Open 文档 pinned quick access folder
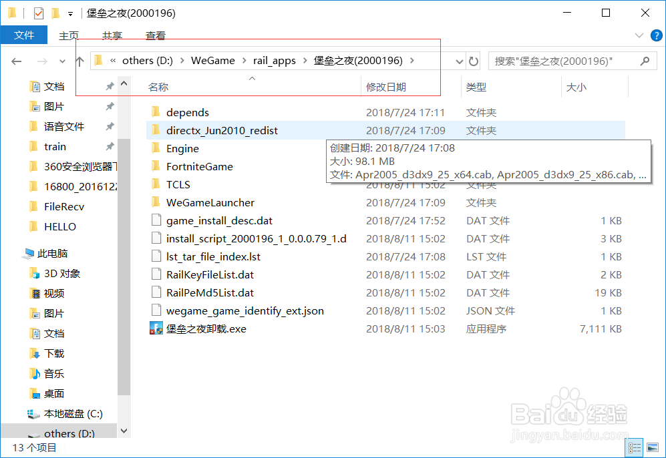The height and width of the screenshot is (458, 666). (54, 87)
